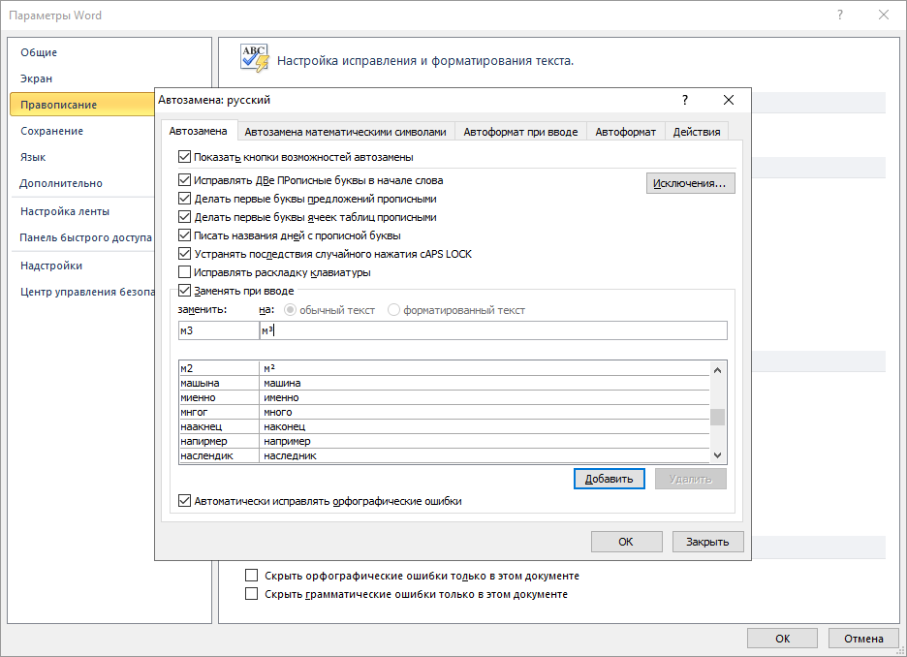Open Панель быстрого доступа in sidebar
This screenshot has width=907, height=657.
85,237
